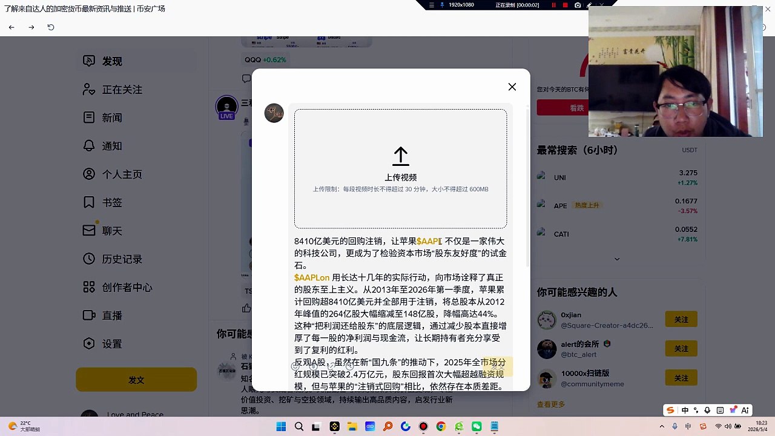The height and width of the screenshot is (436, 775).
Task: Open File Explorer from taskbar
Action: point(352,426)
